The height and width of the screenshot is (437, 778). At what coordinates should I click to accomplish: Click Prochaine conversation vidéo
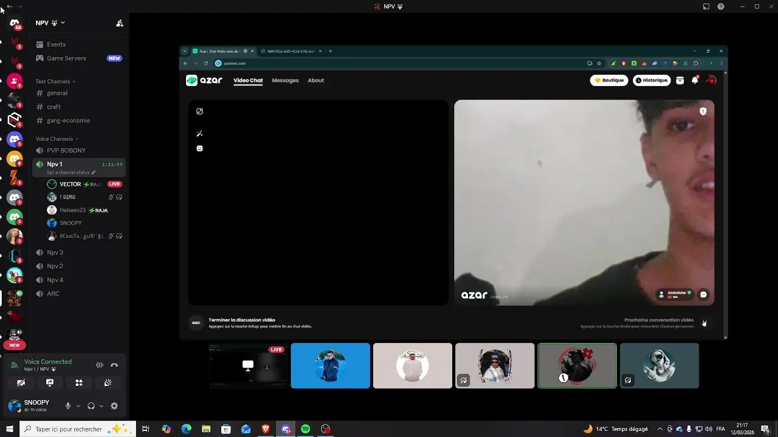click(659, 320)
